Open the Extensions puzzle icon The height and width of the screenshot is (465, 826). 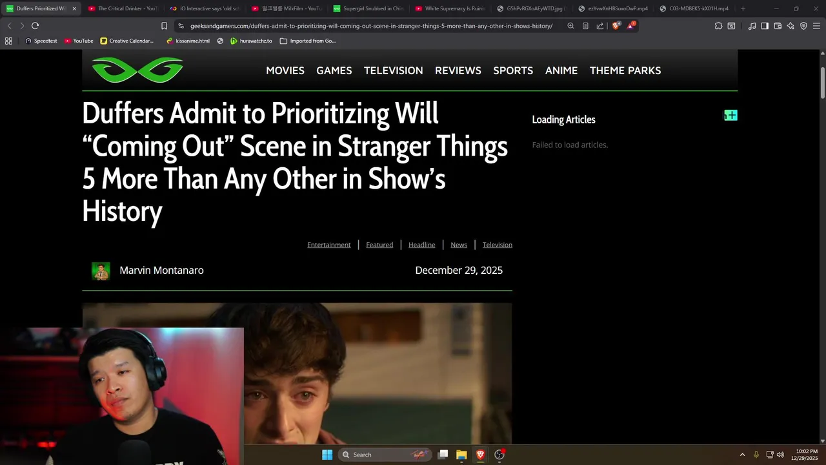click(x=718, y=26)
